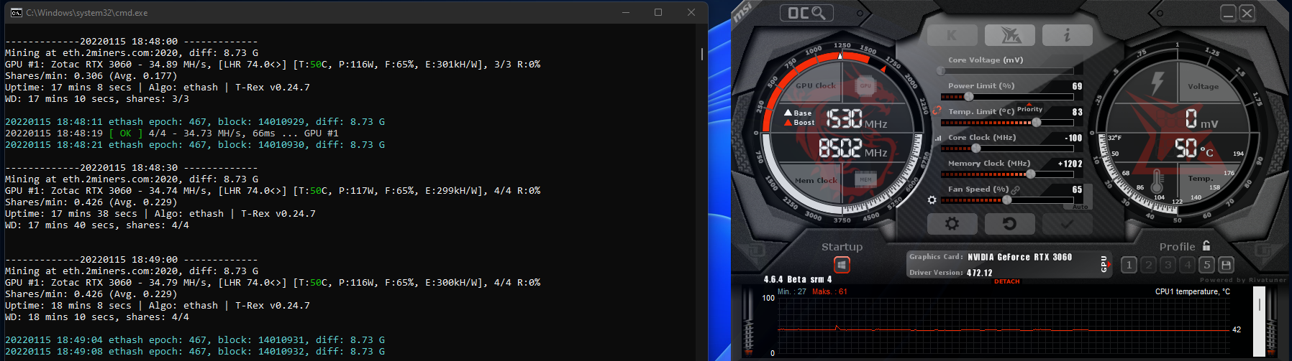
Task: Click the "CPU1 temperature, °C" graph label
Action: click(1193, 291)
